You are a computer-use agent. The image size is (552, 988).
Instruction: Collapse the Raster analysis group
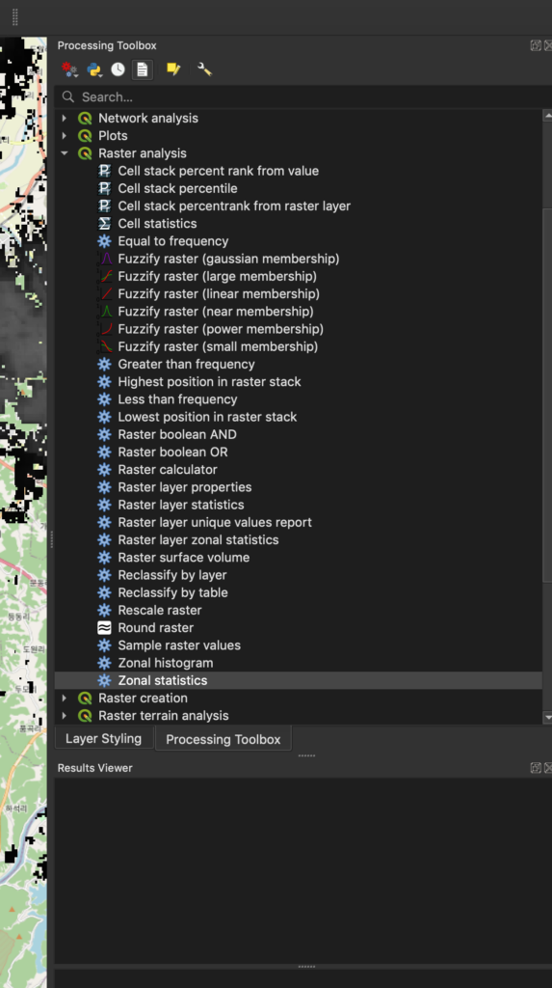click(x=65, y=153)
